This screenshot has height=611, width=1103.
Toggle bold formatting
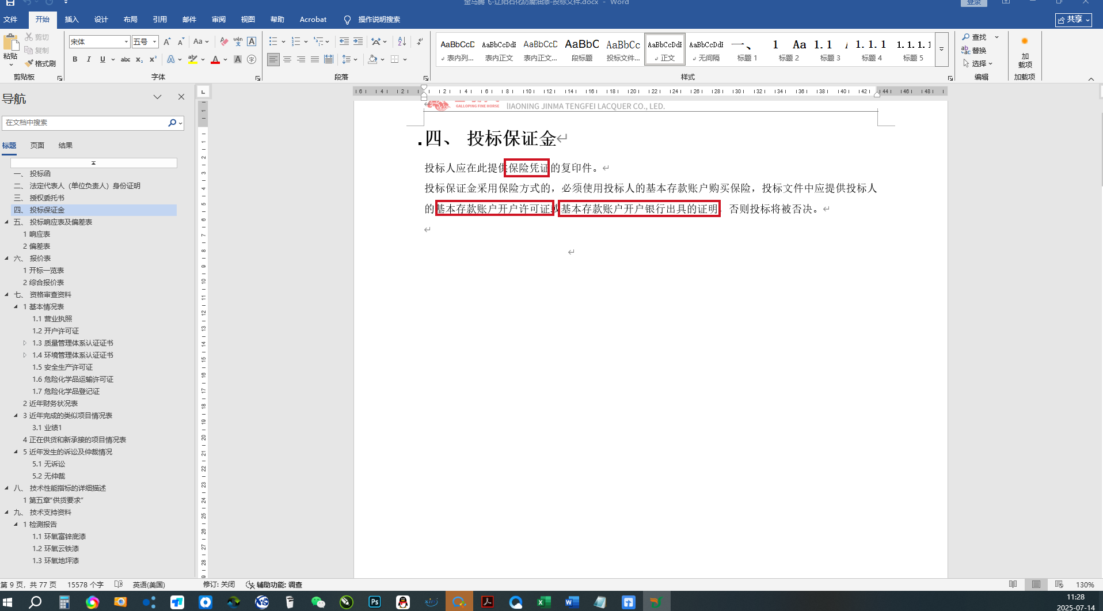point(75,59)
